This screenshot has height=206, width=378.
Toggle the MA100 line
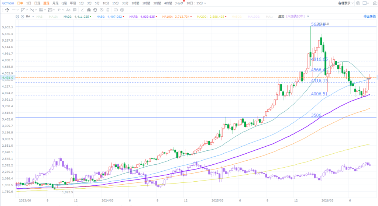pos(177,17)
